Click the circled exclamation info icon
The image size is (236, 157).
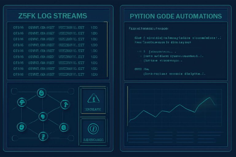[93, 129]
